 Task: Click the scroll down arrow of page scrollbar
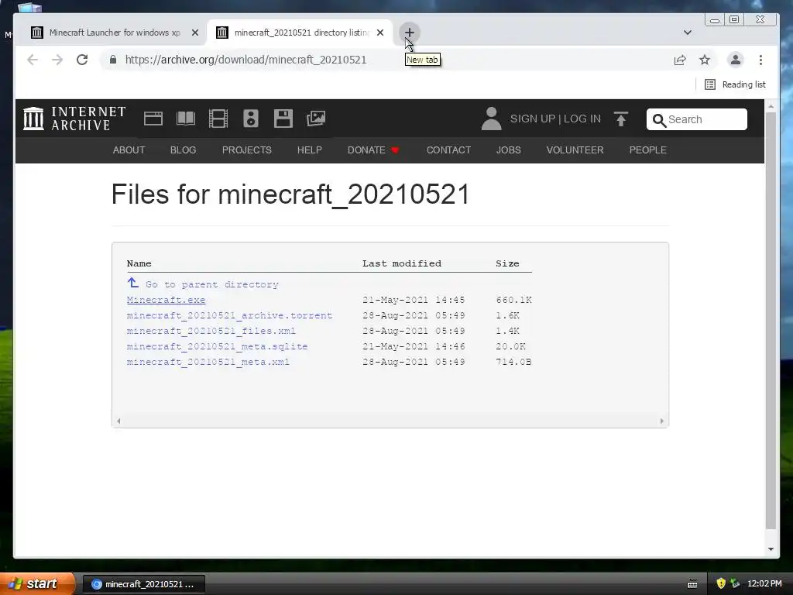click(x=771, y=549)
